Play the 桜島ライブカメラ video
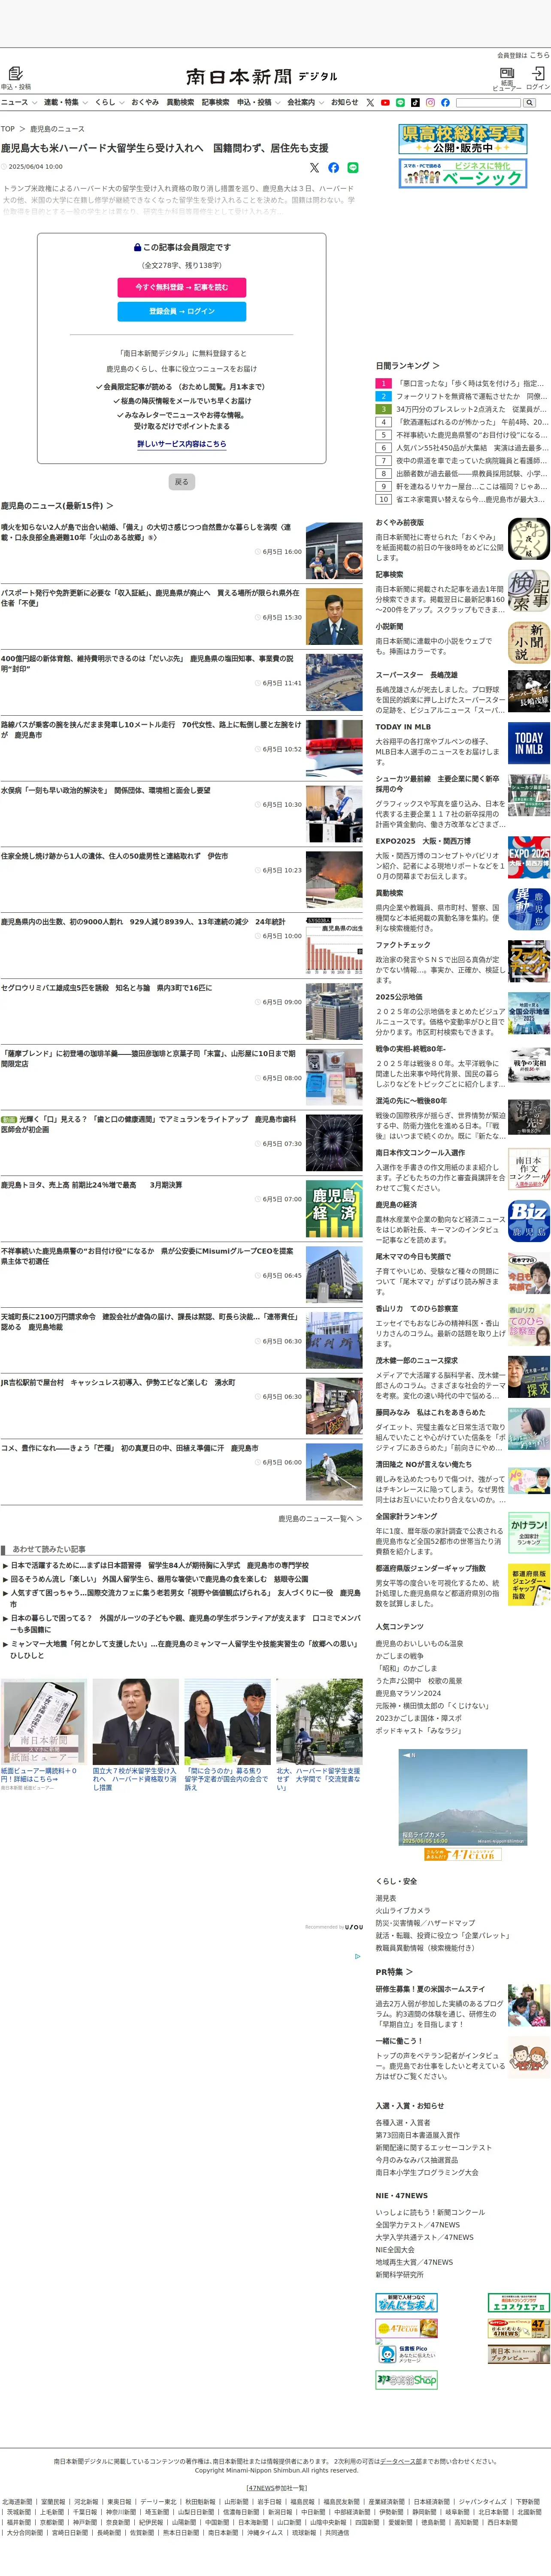Image resolution: width=551 pixels, height=2576 pixels. [463, 1799]
